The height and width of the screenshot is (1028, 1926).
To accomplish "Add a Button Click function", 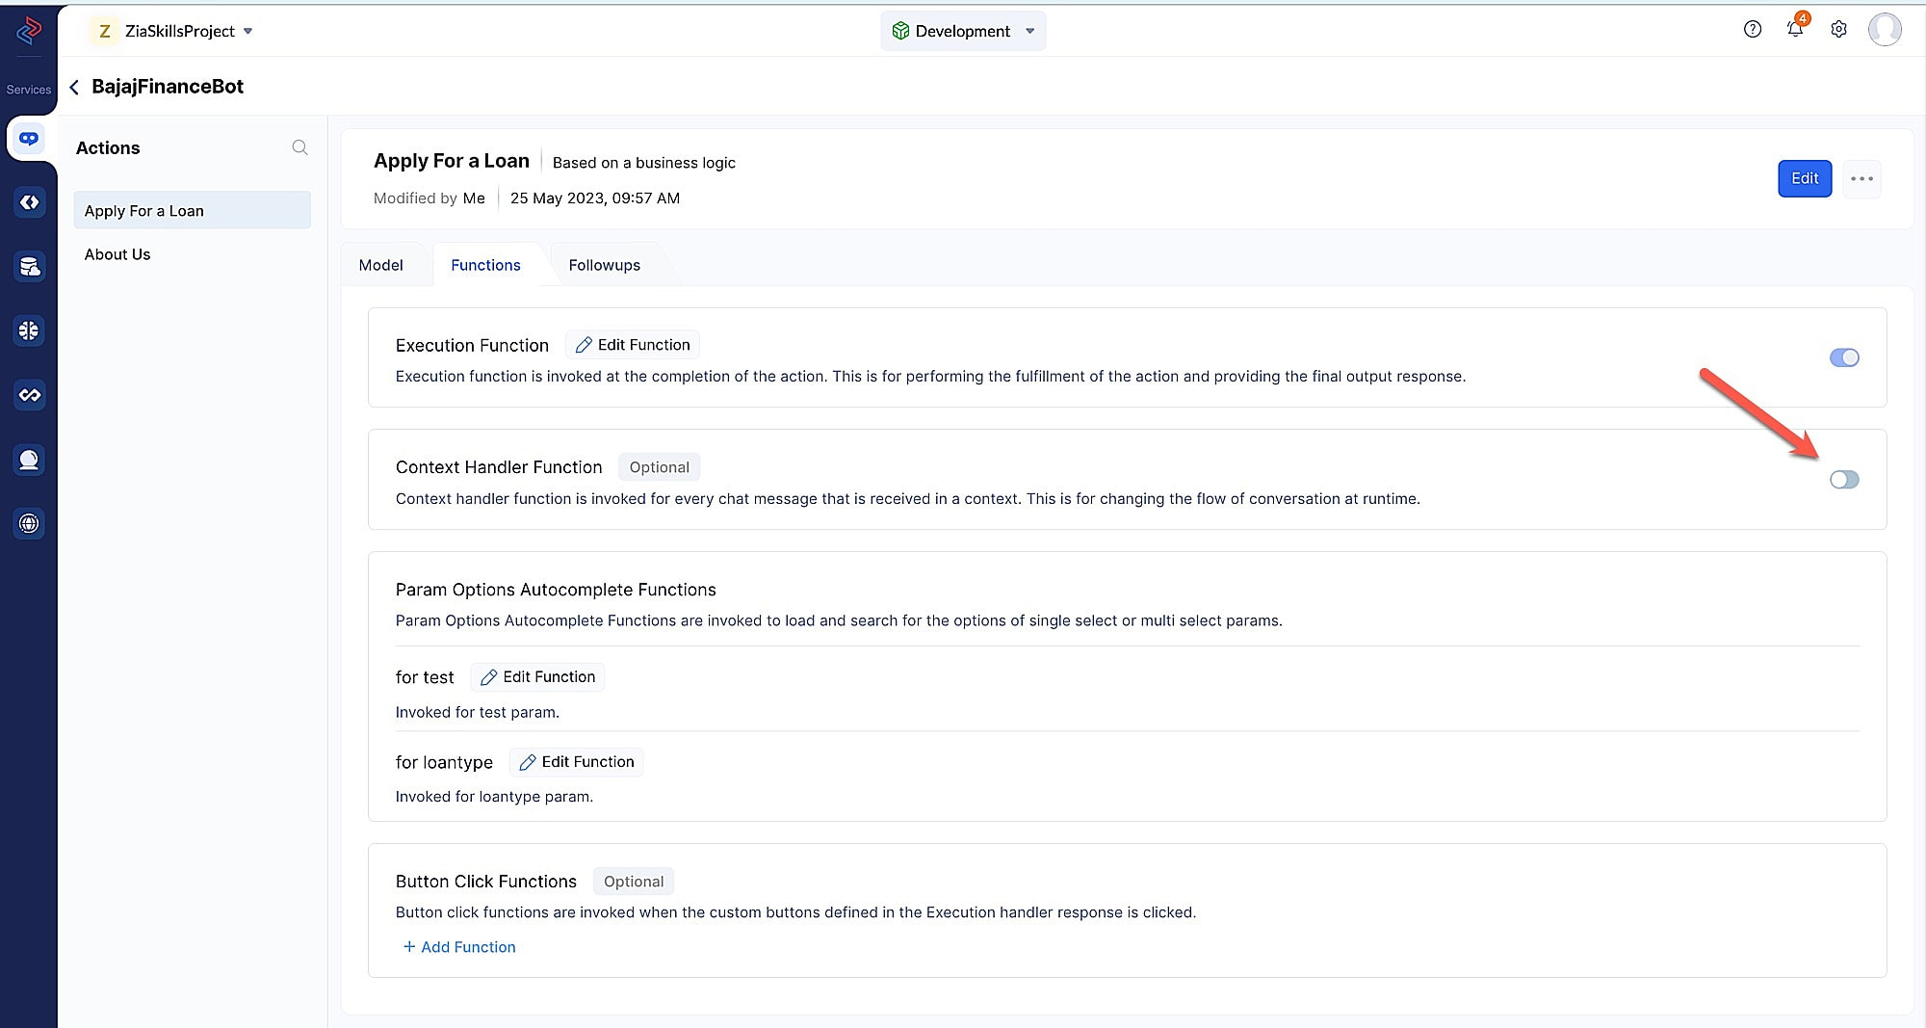I will pos(458,947).
